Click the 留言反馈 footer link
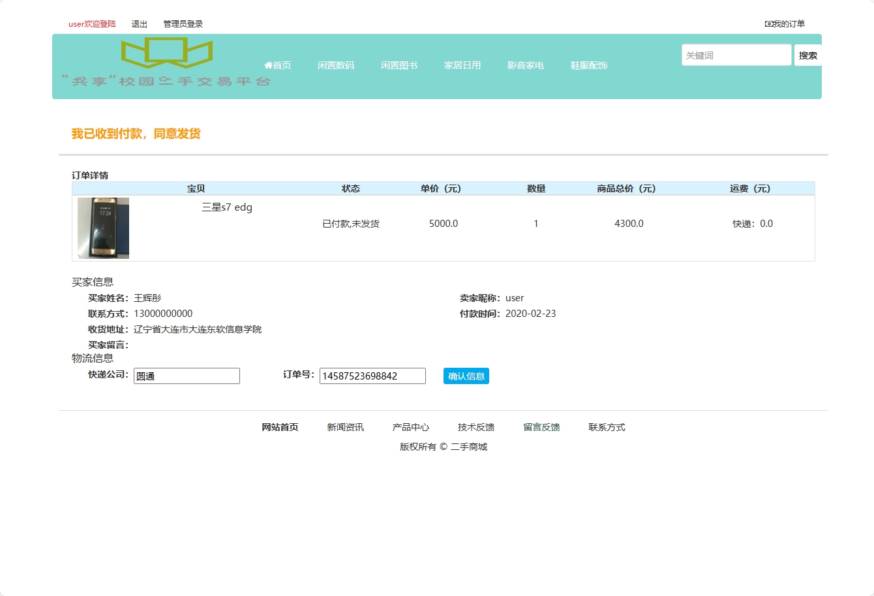 [540, 427]
